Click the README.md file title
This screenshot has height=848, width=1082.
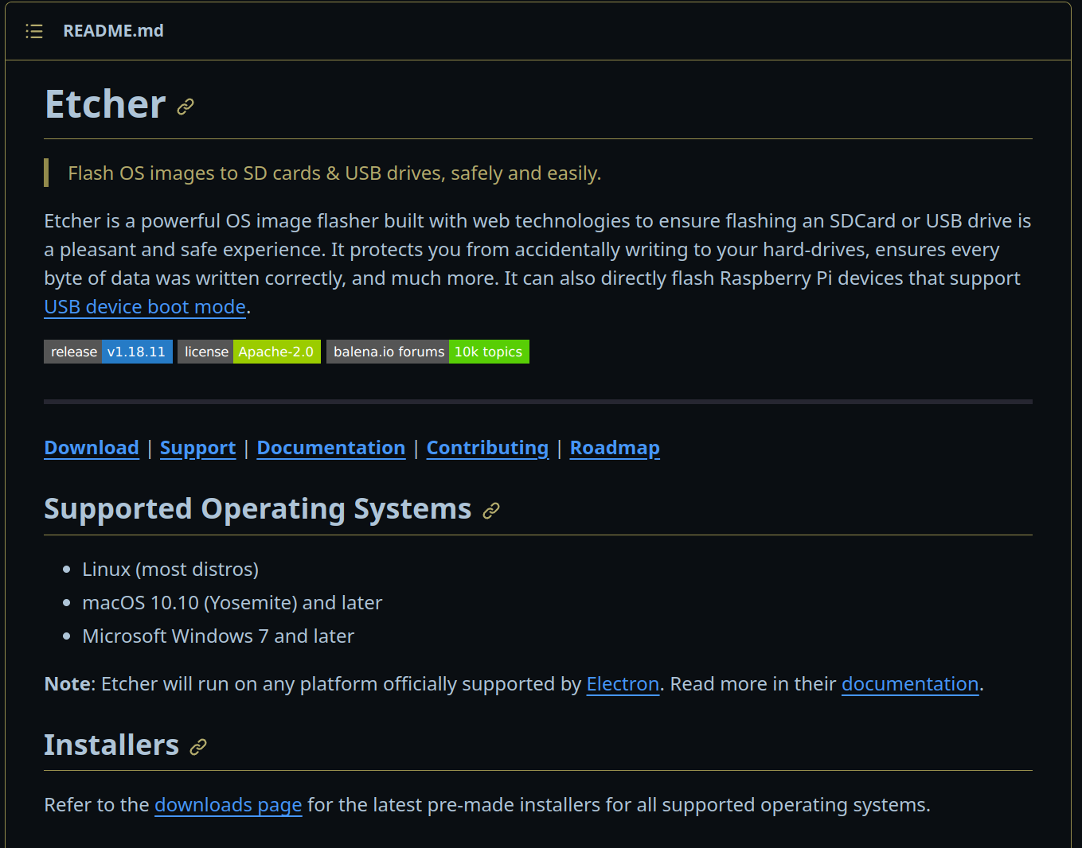113,31
